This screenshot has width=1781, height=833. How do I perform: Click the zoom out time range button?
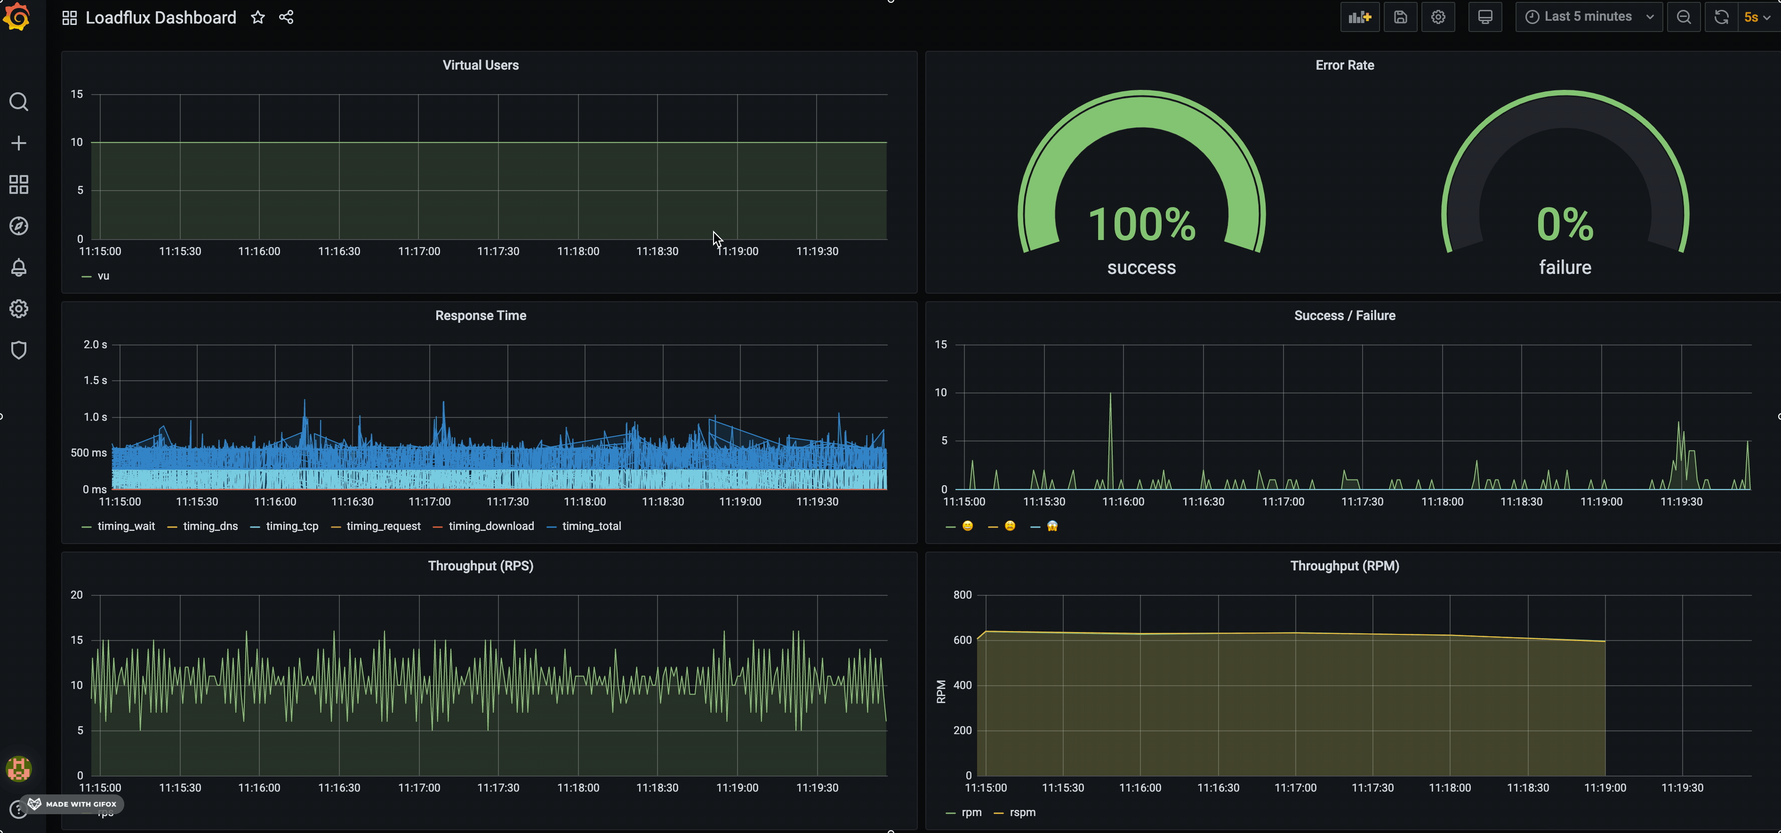(1684, 17)
